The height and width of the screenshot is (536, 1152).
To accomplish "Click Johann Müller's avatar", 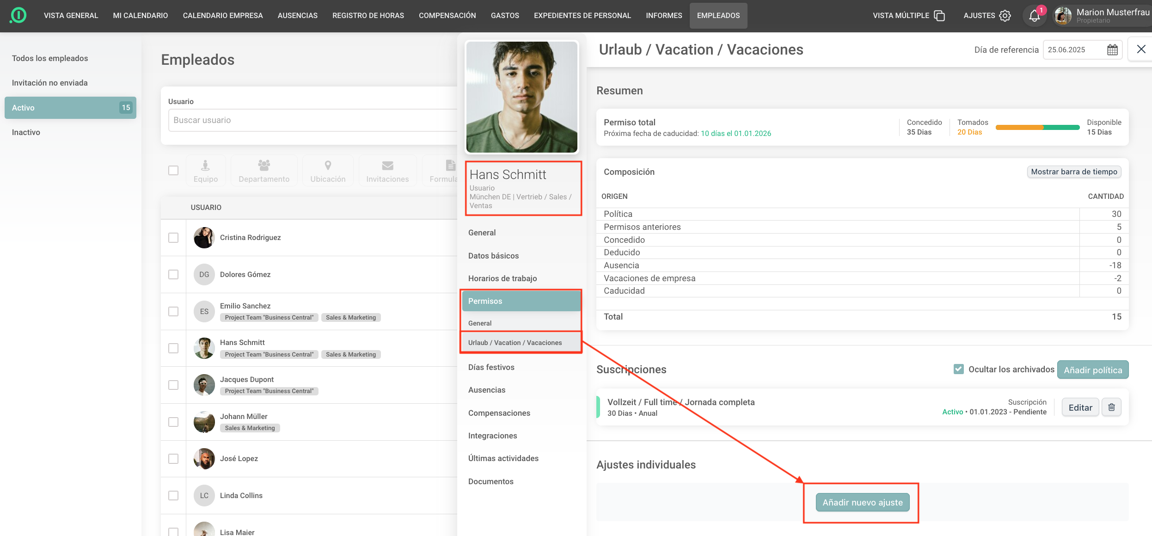I will [204, 422].
